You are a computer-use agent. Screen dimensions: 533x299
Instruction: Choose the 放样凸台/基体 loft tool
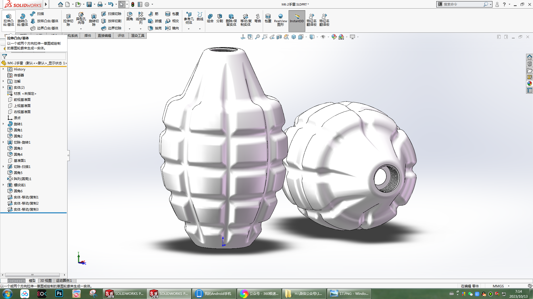(44, 21)
